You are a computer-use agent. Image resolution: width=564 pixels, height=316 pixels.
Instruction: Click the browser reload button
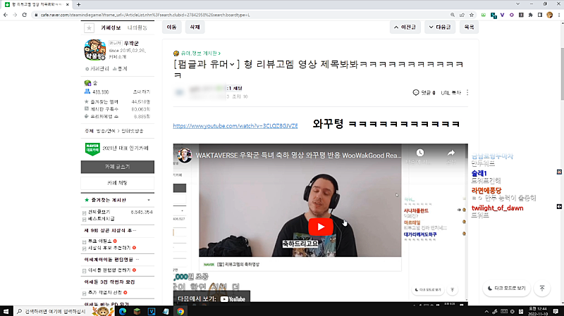point(25,14)
